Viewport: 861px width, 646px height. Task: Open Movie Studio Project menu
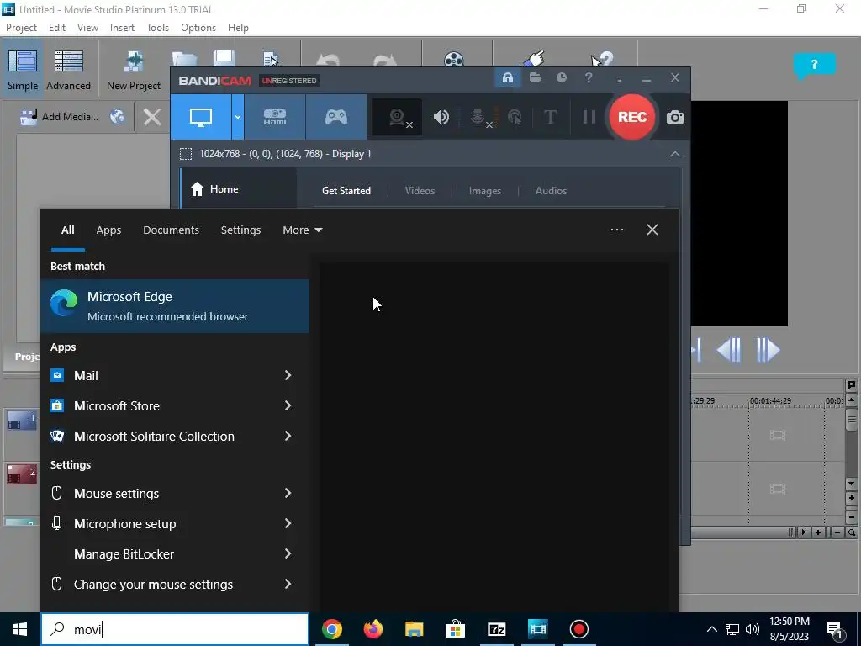tap(21, 28)
